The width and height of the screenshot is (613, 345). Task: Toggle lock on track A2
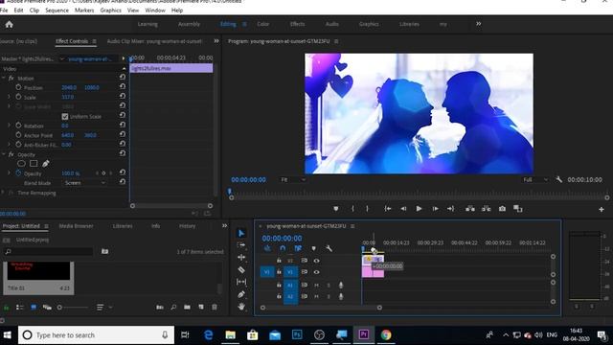(279, 296)
